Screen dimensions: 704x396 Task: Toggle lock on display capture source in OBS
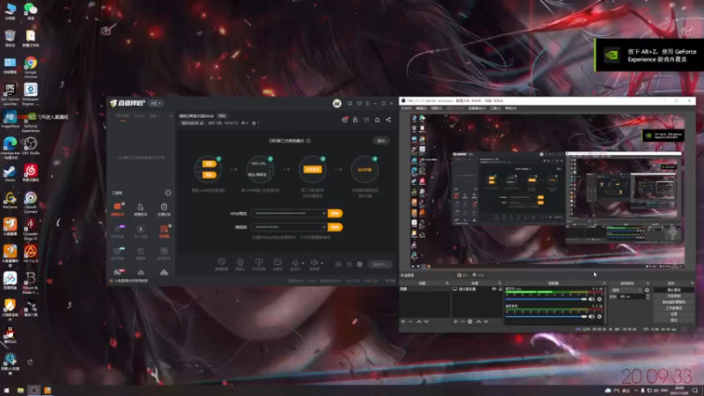coord(500,290)
